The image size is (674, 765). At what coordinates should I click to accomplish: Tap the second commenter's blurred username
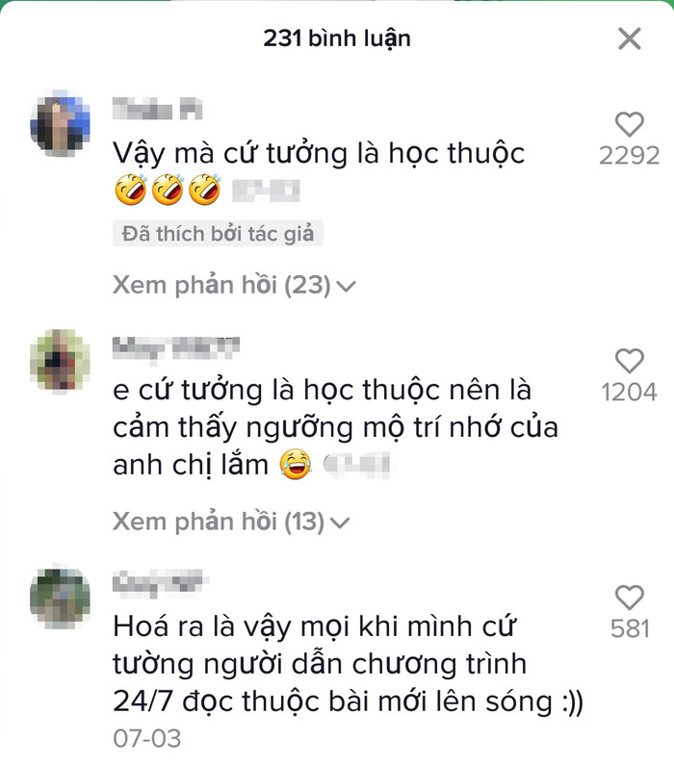click(176, 348)
